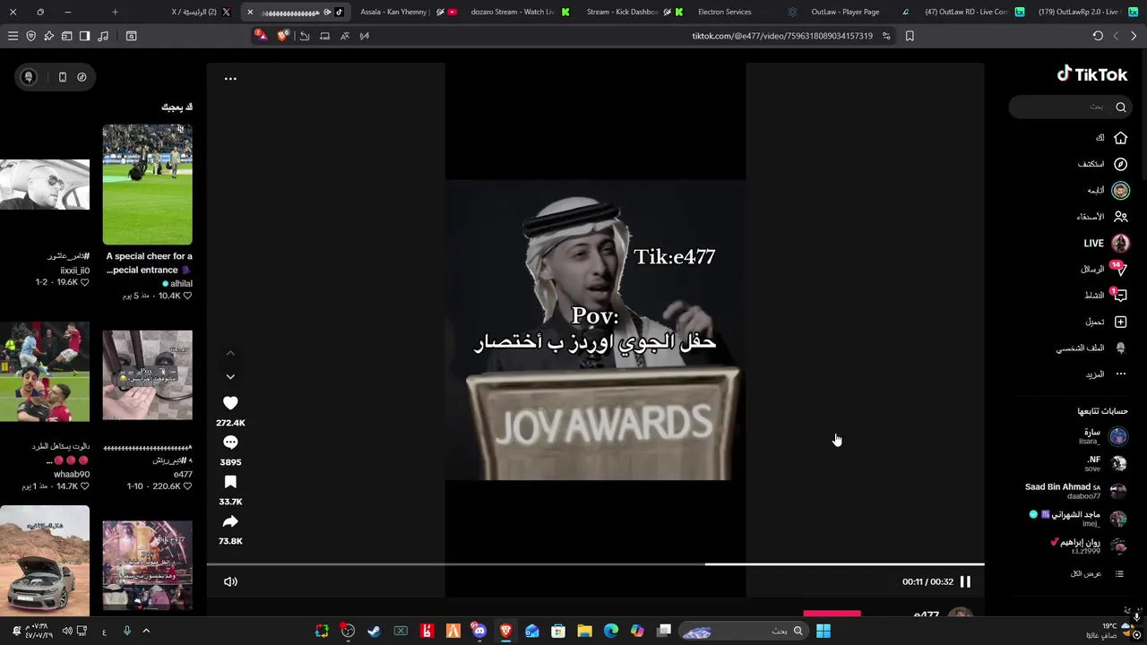
Task: Open Microsoft Edge from the taskbar
Action: click(x=610, y=631)
